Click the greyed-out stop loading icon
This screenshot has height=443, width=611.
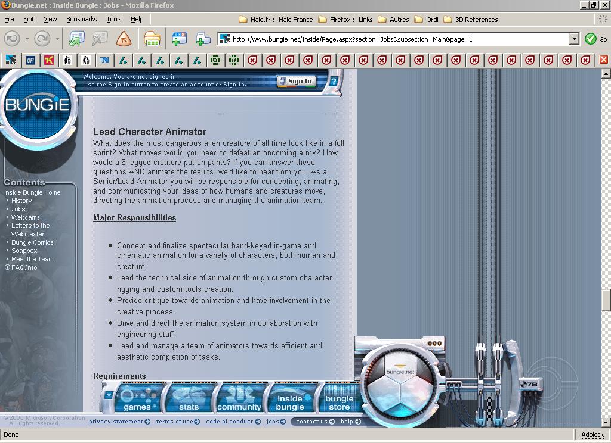point(100,39)
